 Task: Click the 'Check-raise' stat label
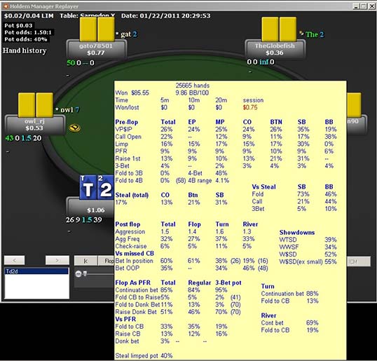131,246
